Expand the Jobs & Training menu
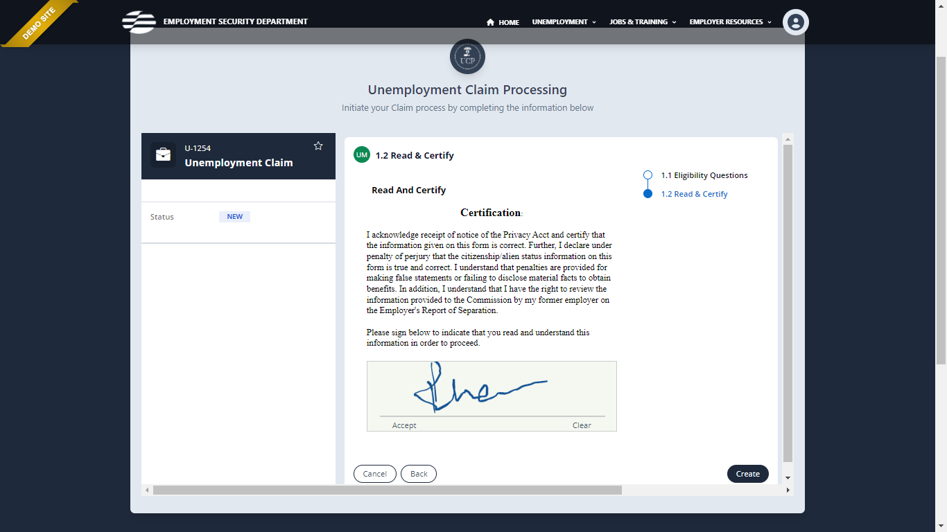The width and height of the screenshot is (947, 532). [643, 22]
